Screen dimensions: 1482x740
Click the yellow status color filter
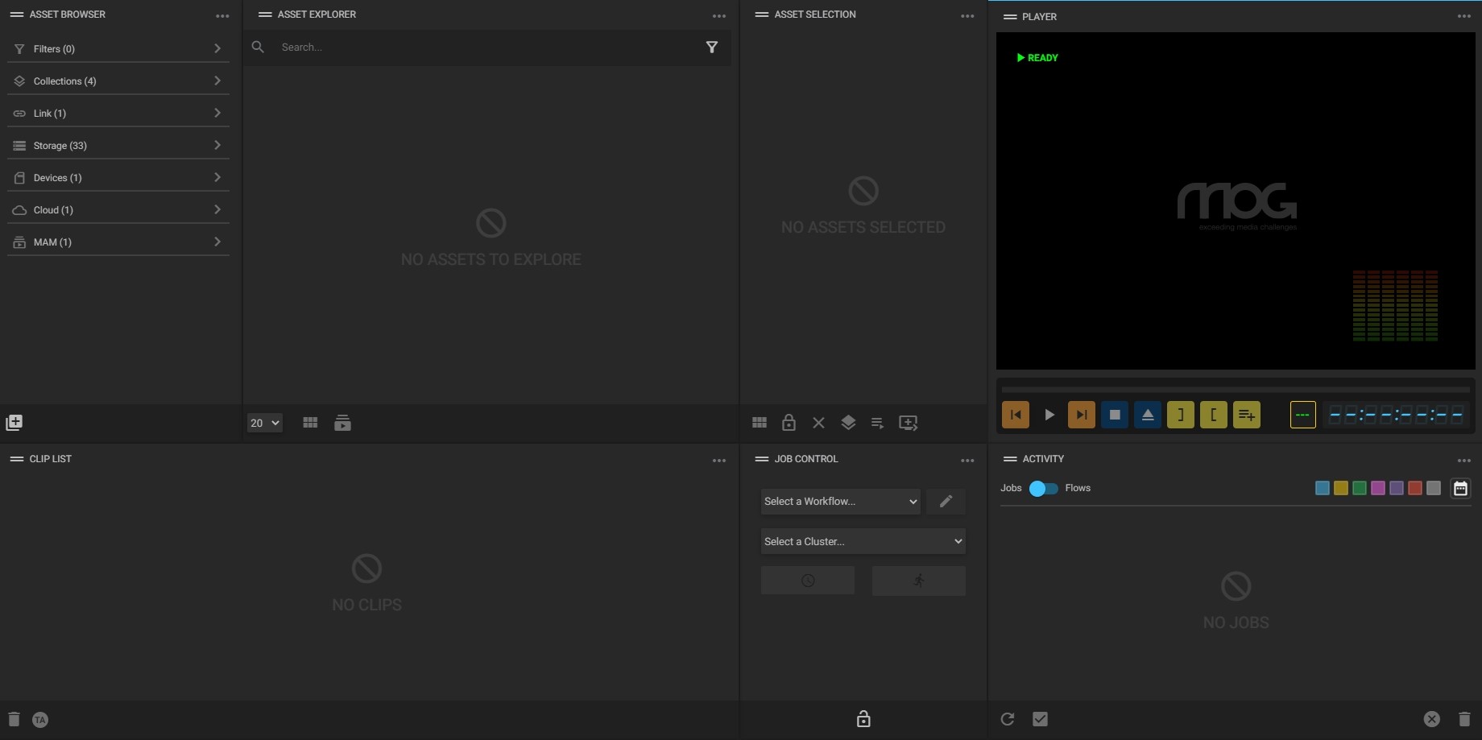coord(1341,488)
